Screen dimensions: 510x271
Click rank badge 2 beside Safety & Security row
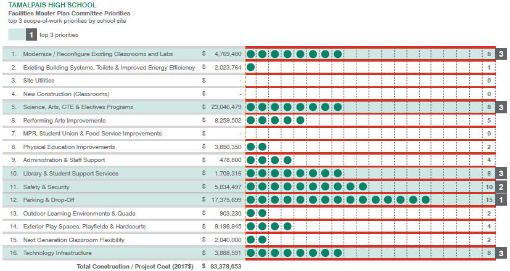502,187
